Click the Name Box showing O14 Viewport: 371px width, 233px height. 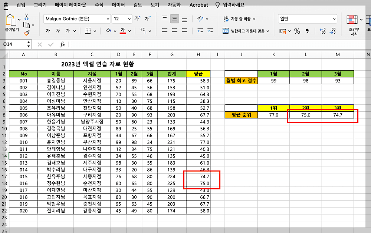[x=15, y=44]
